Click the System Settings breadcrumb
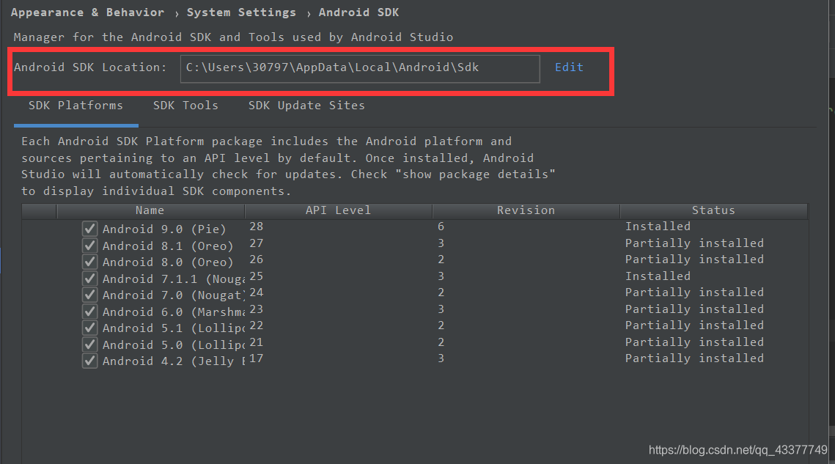Viewport: 835px width, 464px height. coord(241,12)
